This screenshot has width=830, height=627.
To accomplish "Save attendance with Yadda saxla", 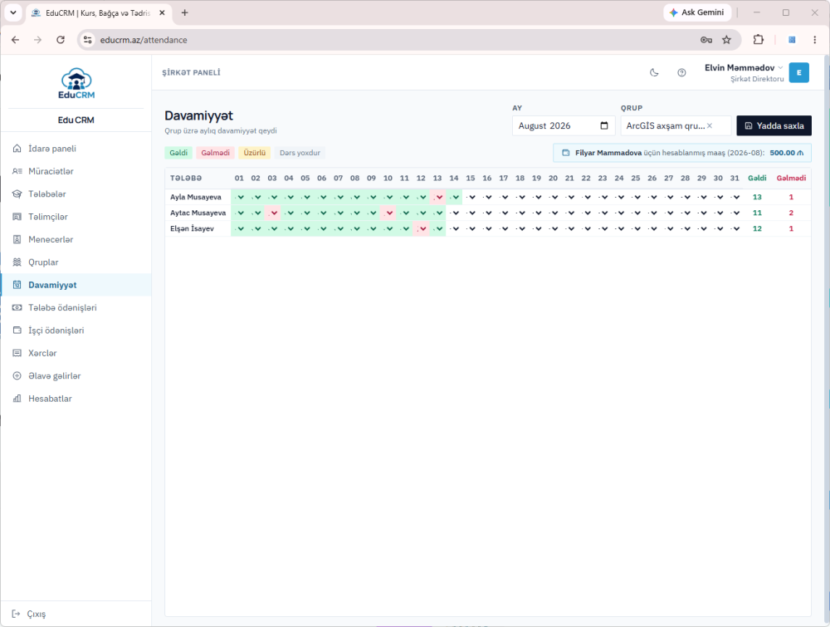I will 774,125.
